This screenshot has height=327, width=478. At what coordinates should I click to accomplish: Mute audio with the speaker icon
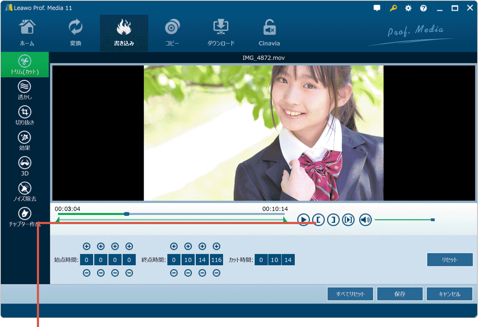tap(365, 220)
